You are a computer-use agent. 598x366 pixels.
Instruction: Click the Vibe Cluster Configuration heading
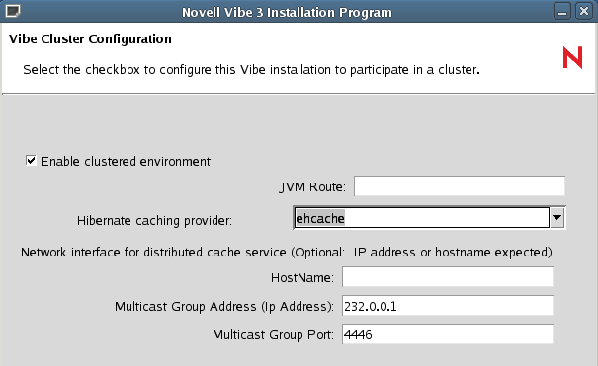click(x=90, y=39)
